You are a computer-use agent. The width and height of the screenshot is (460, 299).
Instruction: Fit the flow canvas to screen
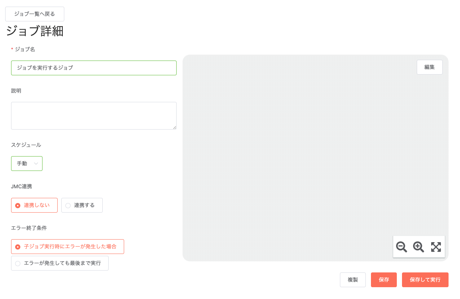pos(436,247)
